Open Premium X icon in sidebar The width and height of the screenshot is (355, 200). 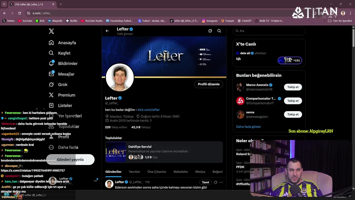pyautogui.click(x=51, y=95)
